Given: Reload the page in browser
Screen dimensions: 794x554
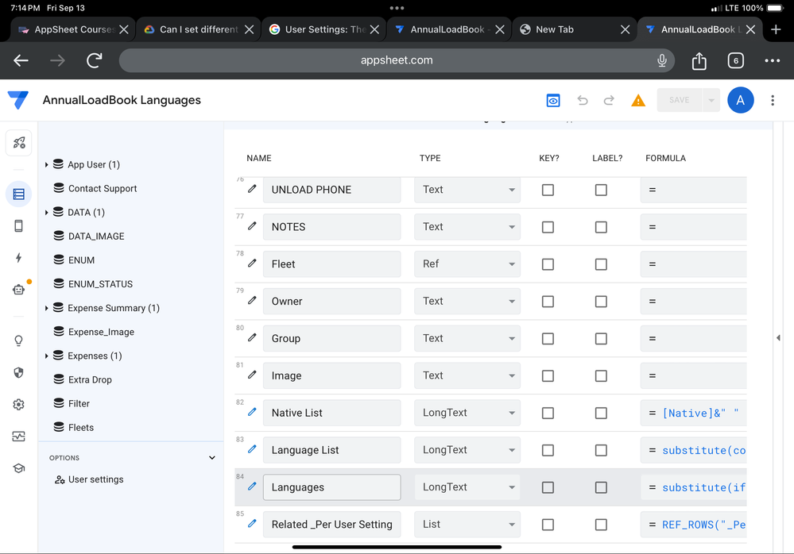Looking at the screenshot, I should pos(95,60).
